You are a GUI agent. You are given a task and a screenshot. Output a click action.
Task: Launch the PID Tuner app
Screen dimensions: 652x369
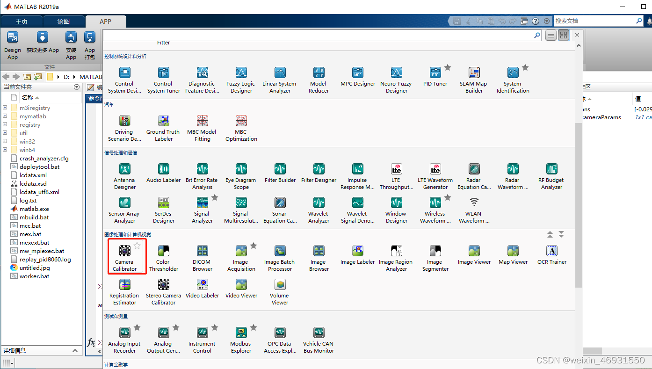435,77
